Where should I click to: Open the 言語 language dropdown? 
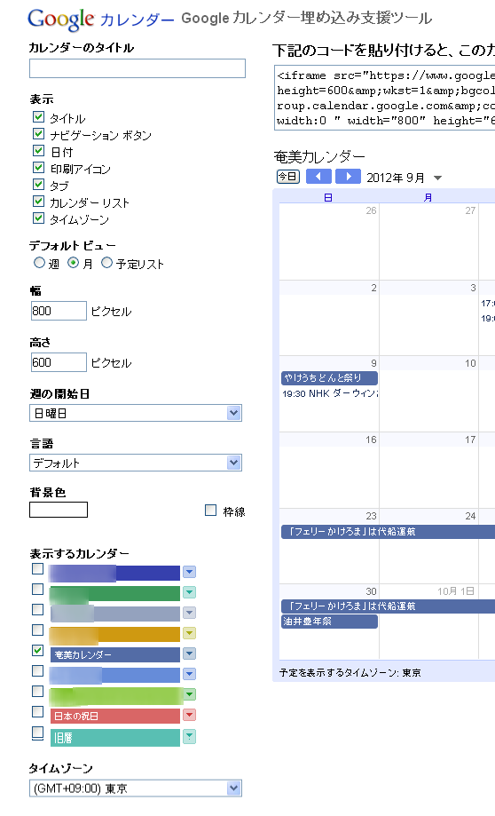(x=136, y=463)
